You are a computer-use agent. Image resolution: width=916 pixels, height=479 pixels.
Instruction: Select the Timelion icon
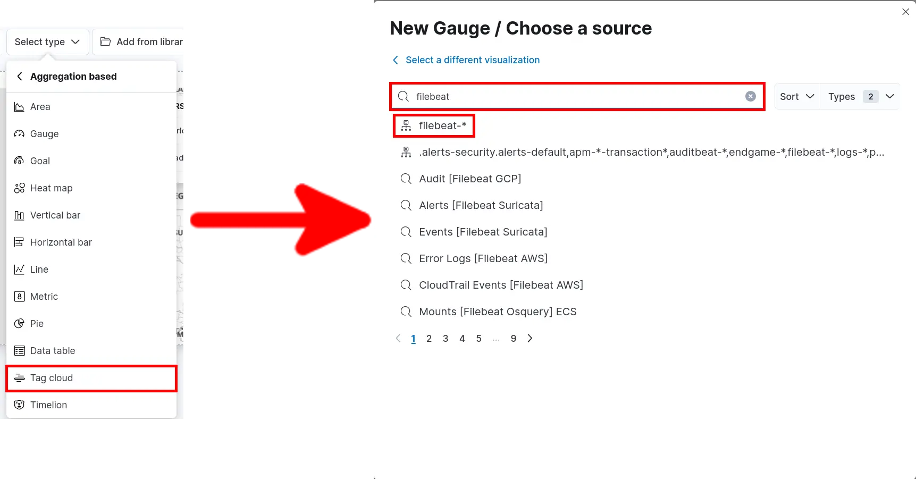click(19, 405)
